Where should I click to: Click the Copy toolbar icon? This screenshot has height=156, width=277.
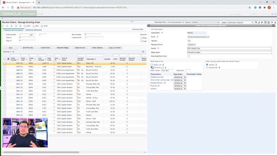[16, 26]
